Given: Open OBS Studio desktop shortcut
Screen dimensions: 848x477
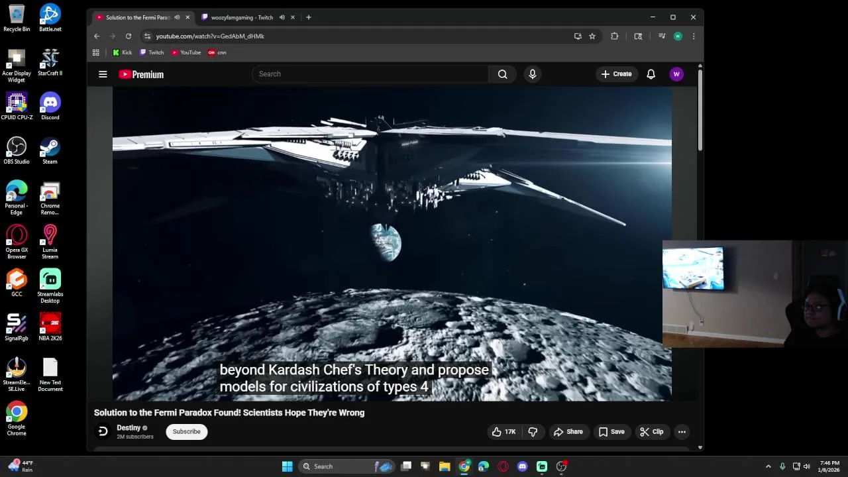Looking at the screenshot, I should point(17,150).
